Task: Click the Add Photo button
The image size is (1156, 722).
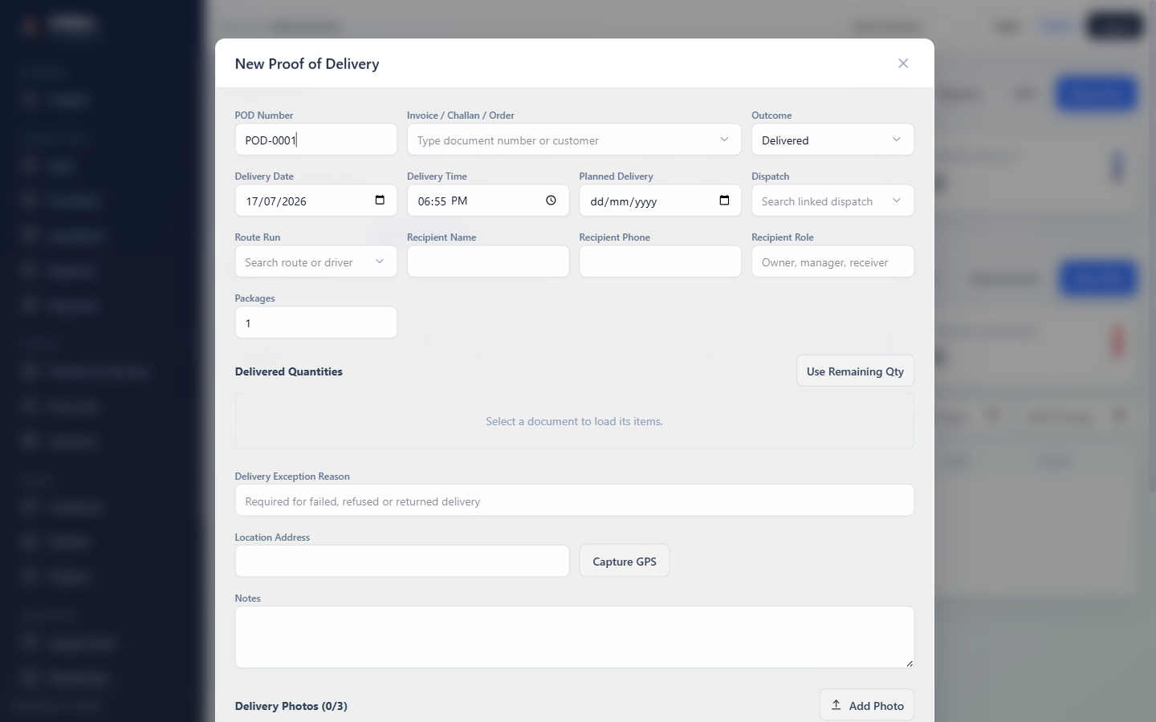Action: [x=867, y=705]
